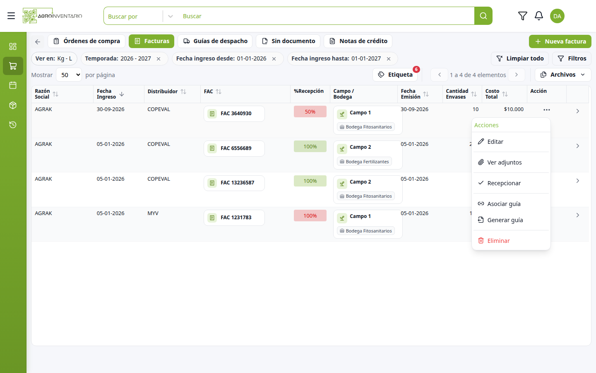
Task: Open the hamburger menu icon
Action: coord(11,16)
